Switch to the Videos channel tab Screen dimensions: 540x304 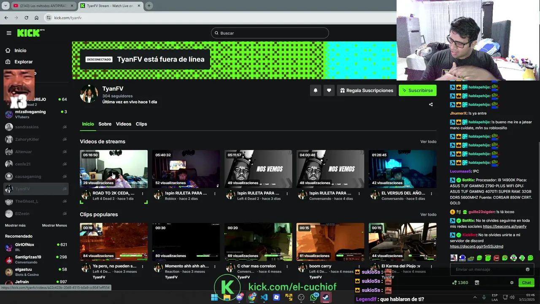pyautogui.click(x=124, y=124)
